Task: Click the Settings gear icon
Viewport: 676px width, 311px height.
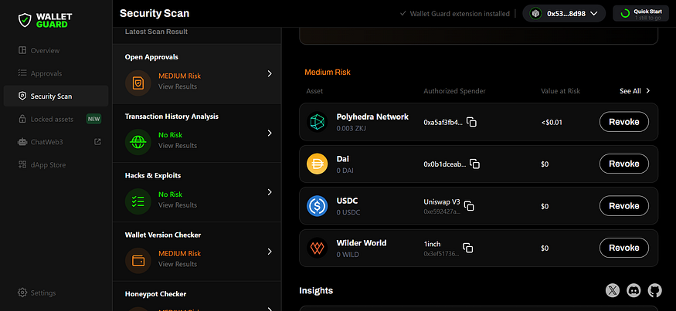Action: point(22,292)
